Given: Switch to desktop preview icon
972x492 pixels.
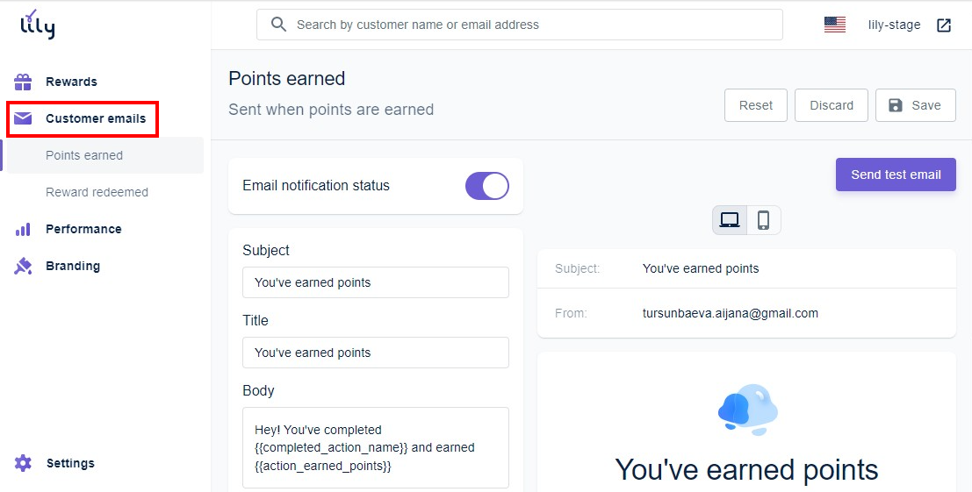Looking at the screenshot, I should [x=730, y=220].
